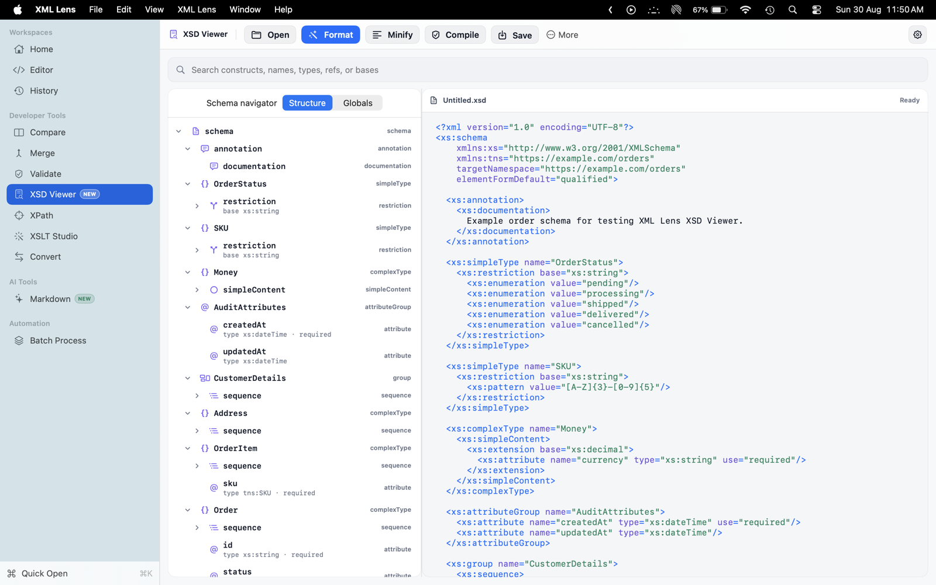The image size is (936, 585).
Task: Open macOS Spotlight search icon
Action: coord(793,10)
